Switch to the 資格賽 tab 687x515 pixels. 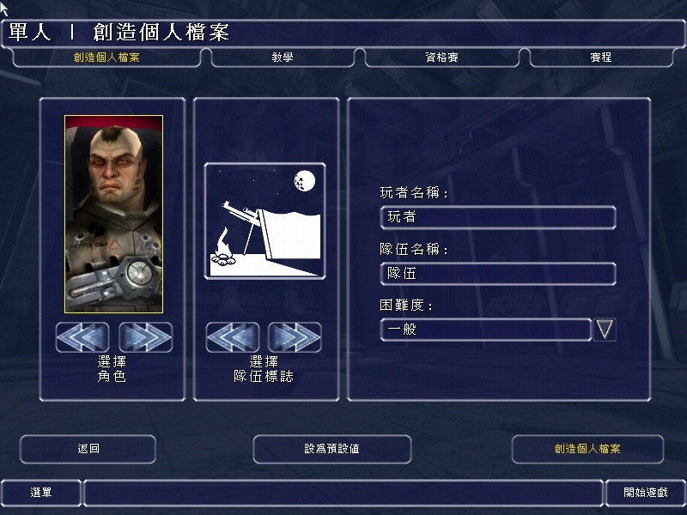click(441, 58)
